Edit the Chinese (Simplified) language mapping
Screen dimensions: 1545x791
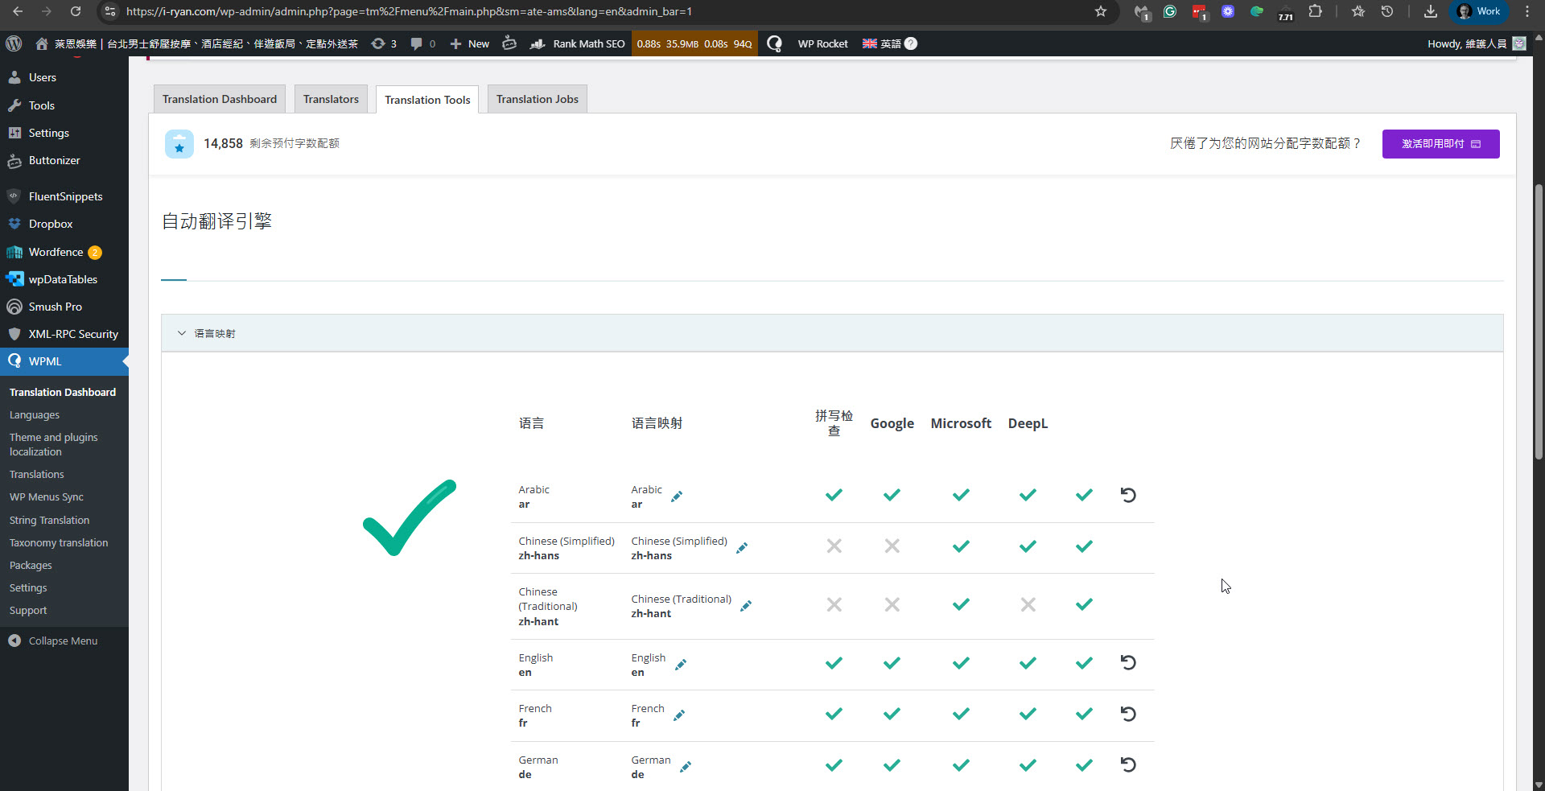click(x=742, y=548)
